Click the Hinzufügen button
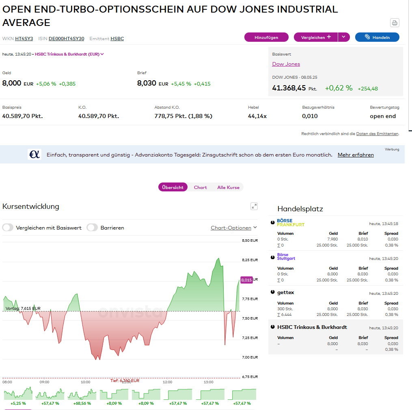 tap(266, 37)
